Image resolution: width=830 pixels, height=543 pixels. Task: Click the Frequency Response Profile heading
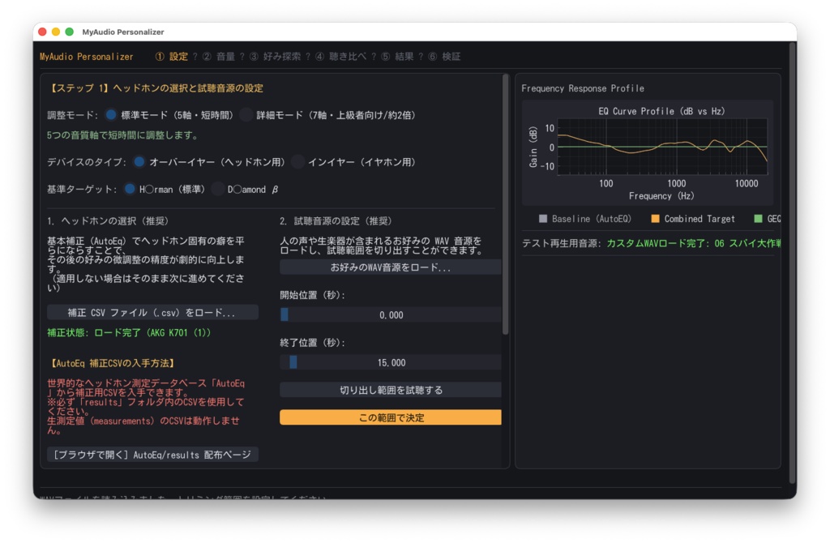pos(582,88)
